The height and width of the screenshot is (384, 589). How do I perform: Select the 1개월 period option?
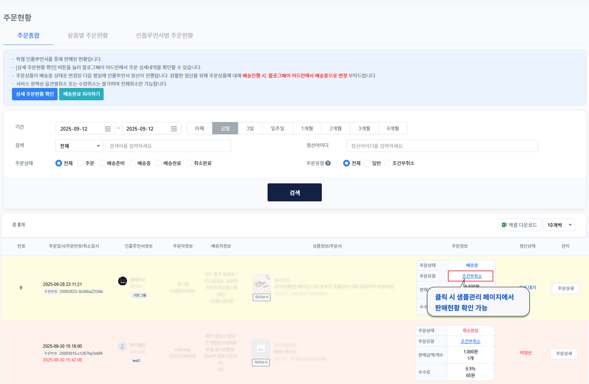click(x=307, y=128)
